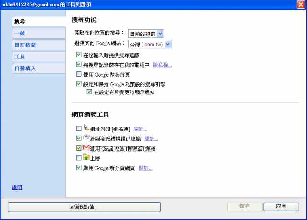The width and height of the screenshot is (307, 220).
Task: Open the 隱私權 link
Action: (x=162, y=65)
